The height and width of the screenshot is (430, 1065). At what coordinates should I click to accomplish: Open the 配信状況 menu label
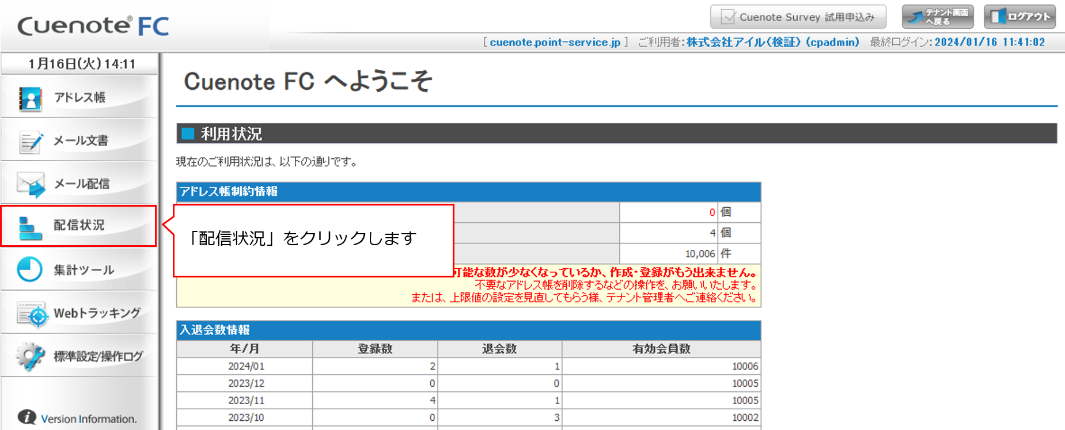pyautogui.click(x=79, y=225)
